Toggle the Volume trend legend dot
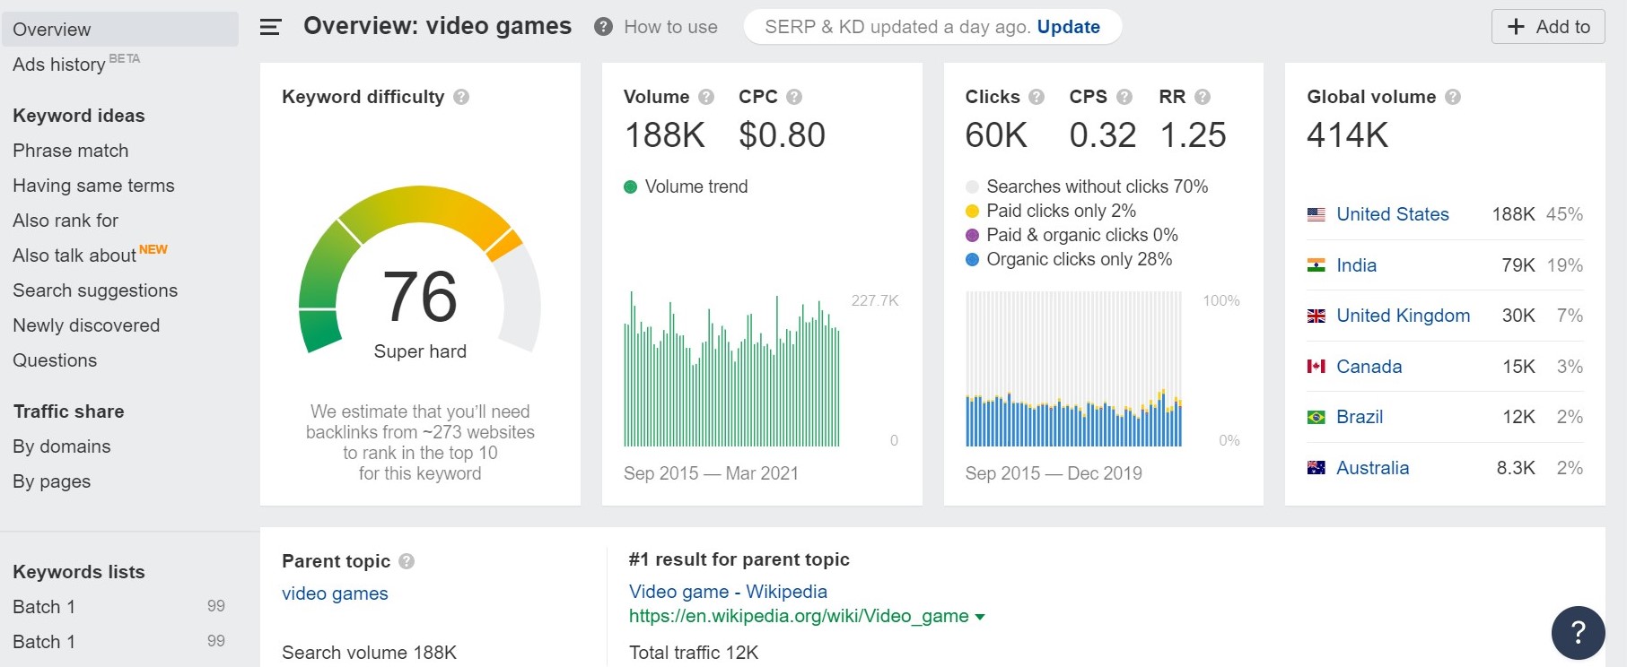Viewport: 1627px width, 667px height. (x=630, y=186)
